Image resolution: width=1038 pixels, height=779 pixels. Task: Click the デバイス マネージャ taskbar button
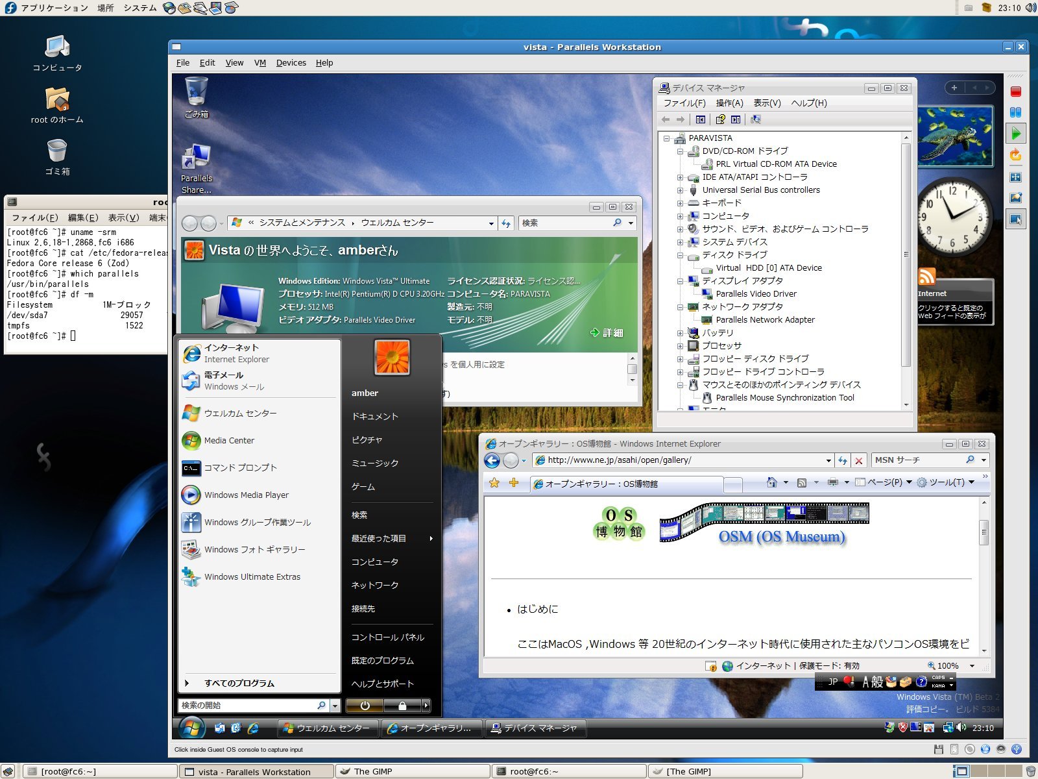(535, 728)
